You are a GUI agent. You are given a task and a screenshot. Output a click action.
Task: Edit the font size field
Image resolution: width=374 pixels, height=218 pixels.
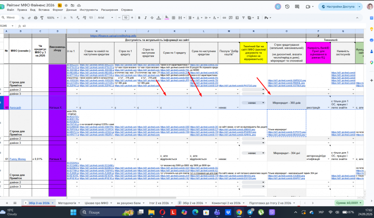pyautogui.click(x=126, y=18)
